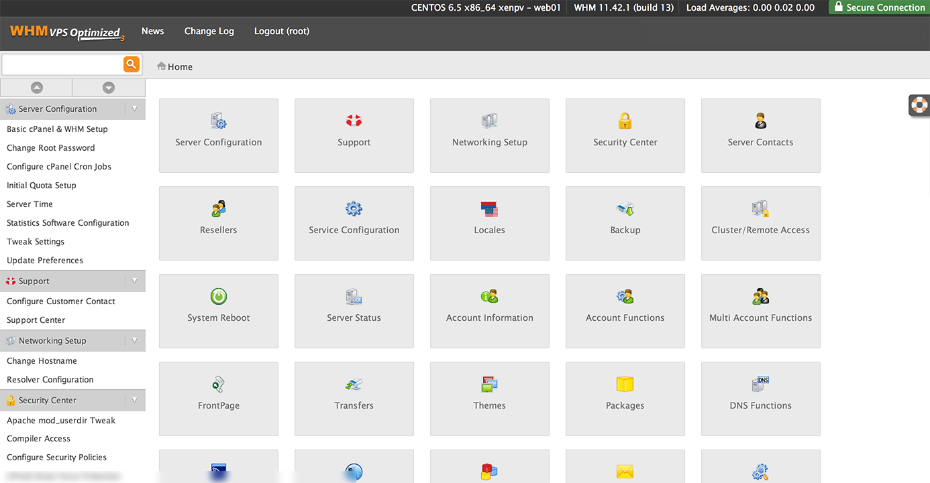The height and width of the screenshot is (483, 930).
Task: Open the System Reboot power tile
Action: [x=219, y=312]
